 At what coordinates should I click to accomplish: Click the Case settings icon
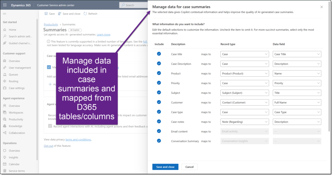5,88
